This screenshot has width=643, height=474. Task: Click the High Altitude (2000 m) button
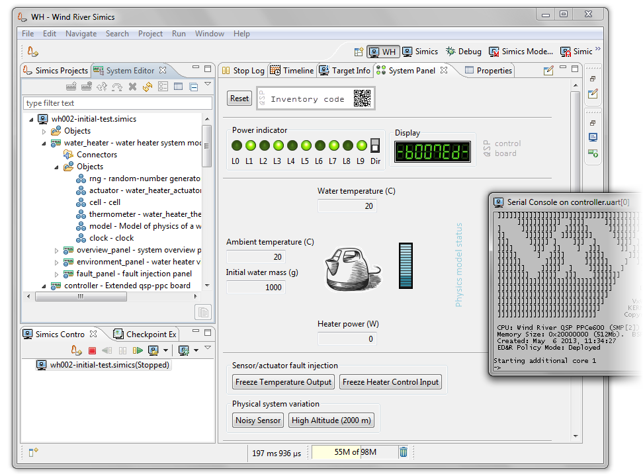[x=331, y=420]
